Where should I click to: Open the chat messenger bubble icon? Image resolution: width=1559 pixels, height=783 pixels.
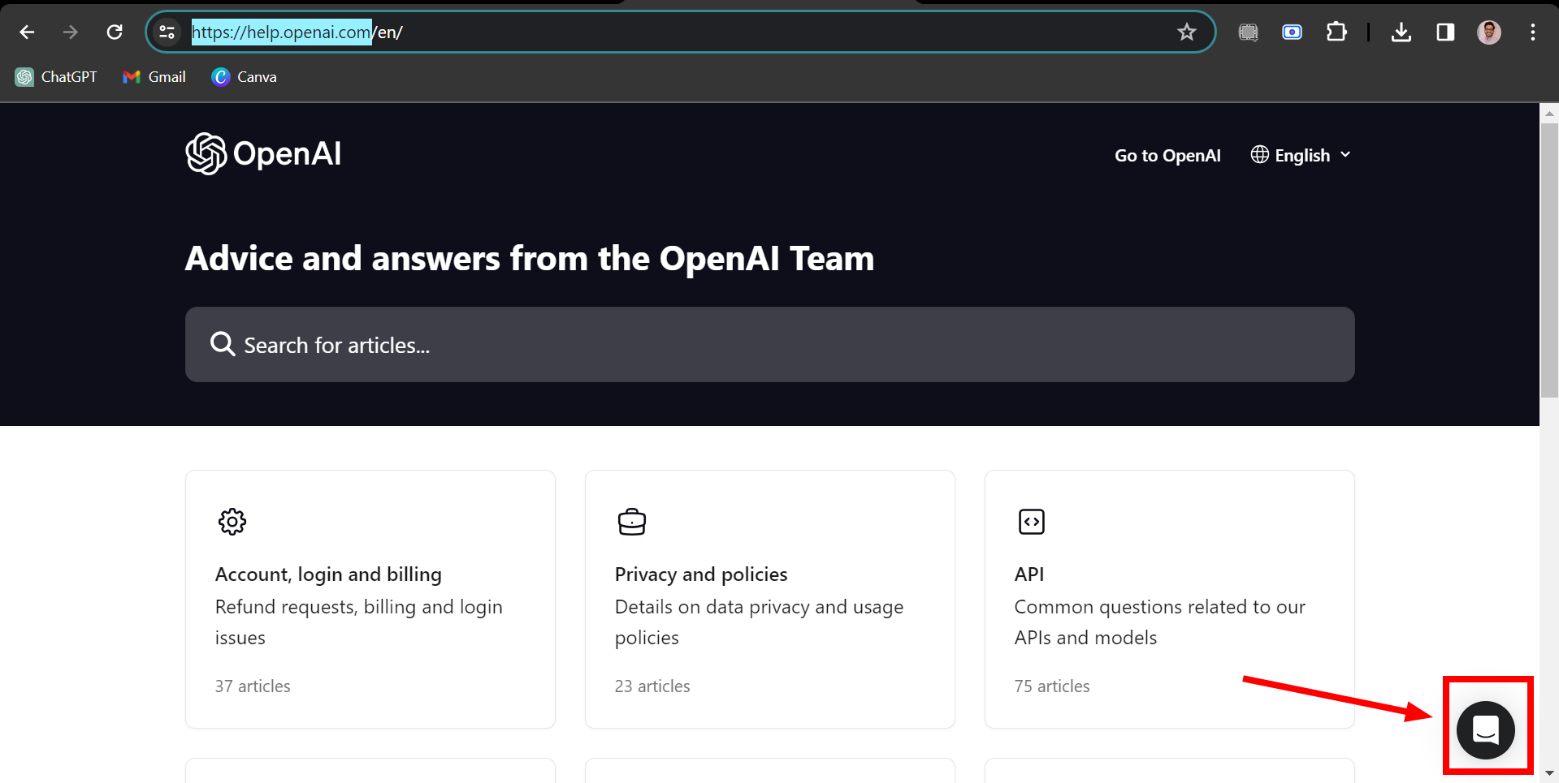(x=1485, y=730)
